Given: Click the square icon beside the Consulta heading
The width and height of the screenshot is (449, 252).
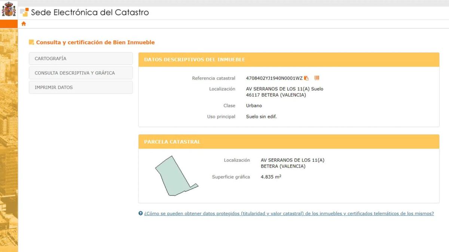Looking at the screenshot, I should [x=31, y=43].
